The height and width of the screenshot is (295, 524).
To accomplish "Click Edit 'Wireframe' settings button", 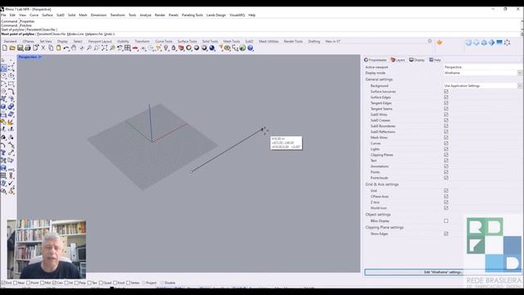I will coord(443,272).
